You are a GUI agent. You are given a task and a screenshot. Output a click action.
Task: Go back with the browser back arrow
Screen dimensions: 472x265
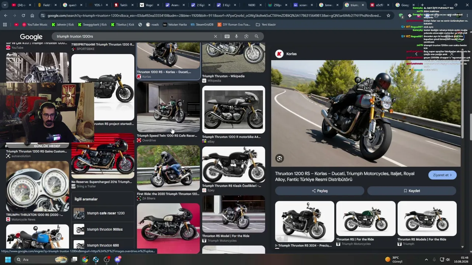click(6, 15)
